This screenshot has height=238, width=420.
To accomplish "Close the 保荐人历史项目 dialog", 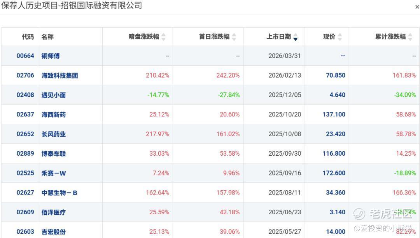I will [x=417, y=7].
